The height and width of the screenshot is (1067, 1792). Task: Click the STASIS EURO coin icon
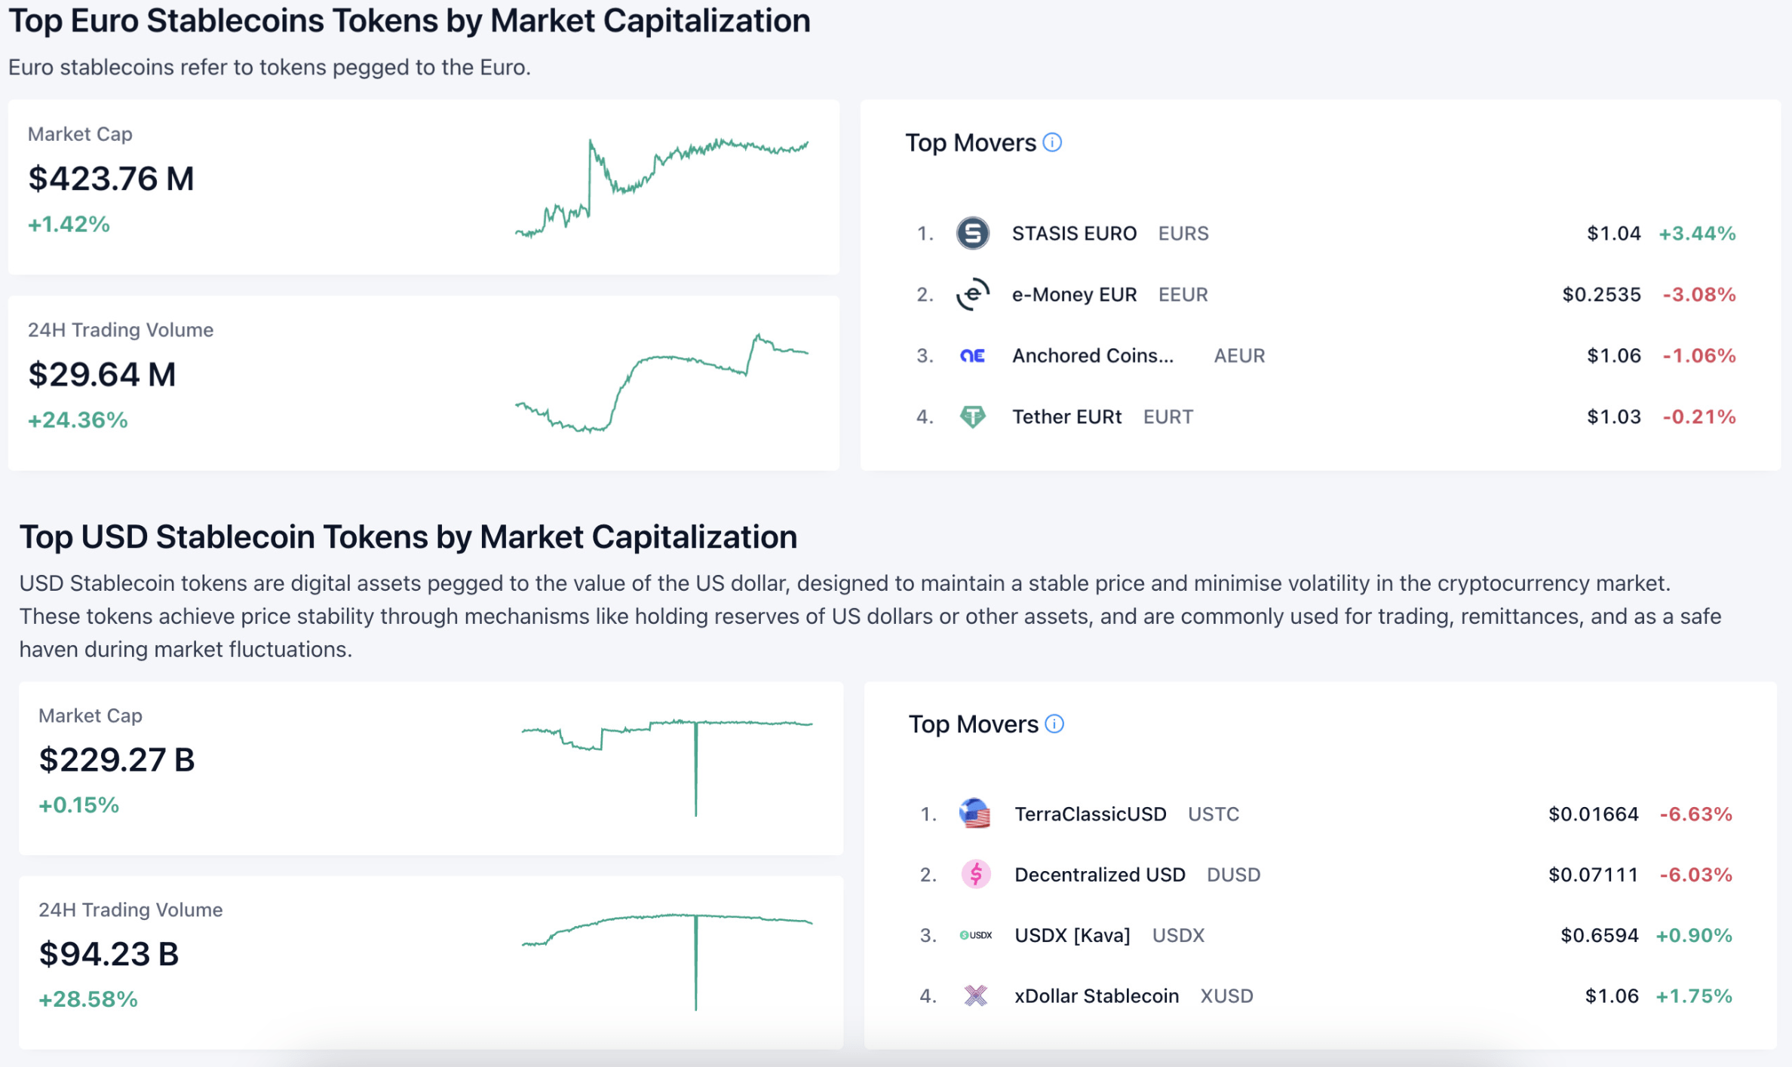point(972,233)
